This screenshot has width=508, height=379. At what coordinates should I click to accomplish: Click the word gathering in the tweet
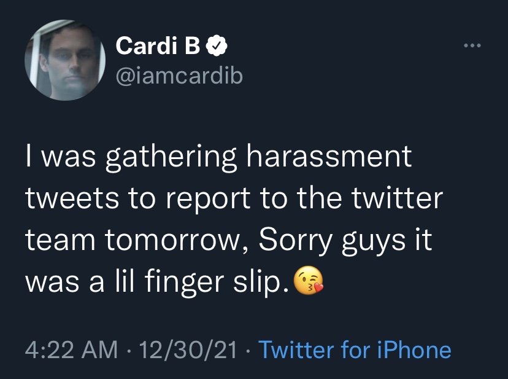coord(171,158)
